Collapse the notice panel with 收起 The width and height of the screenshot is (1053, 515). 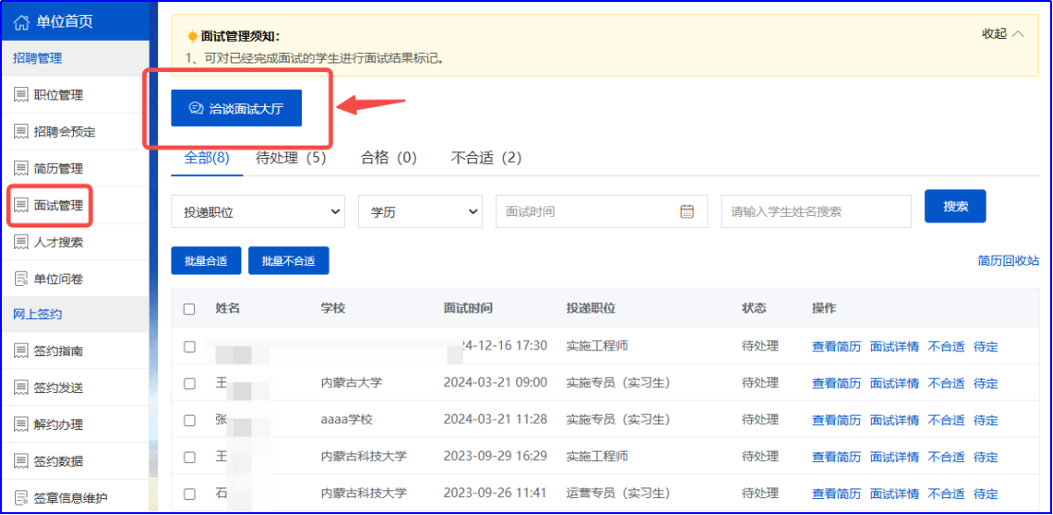point(1003,34)
